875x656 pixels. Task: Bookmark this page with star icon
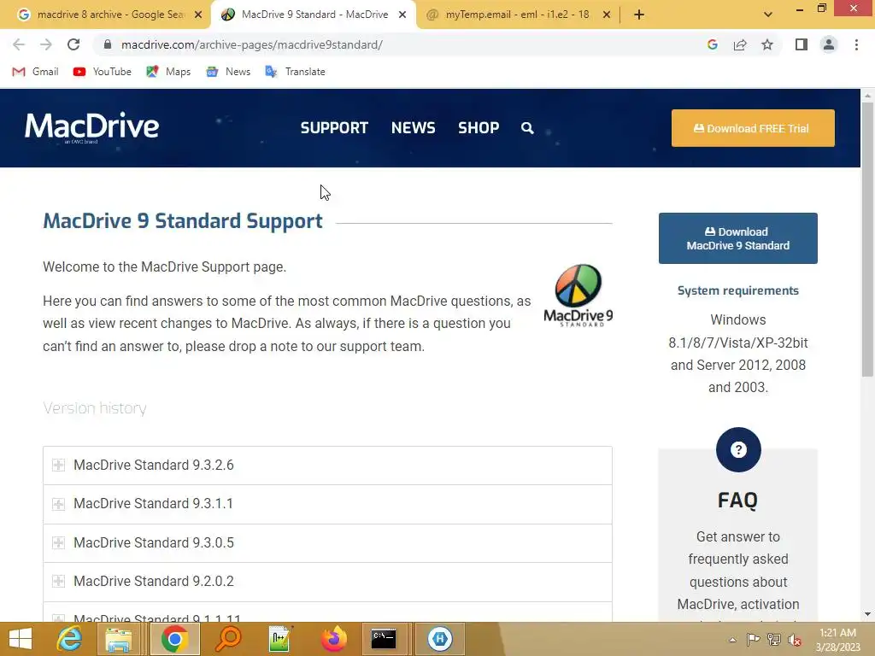[x=767, y=44]
